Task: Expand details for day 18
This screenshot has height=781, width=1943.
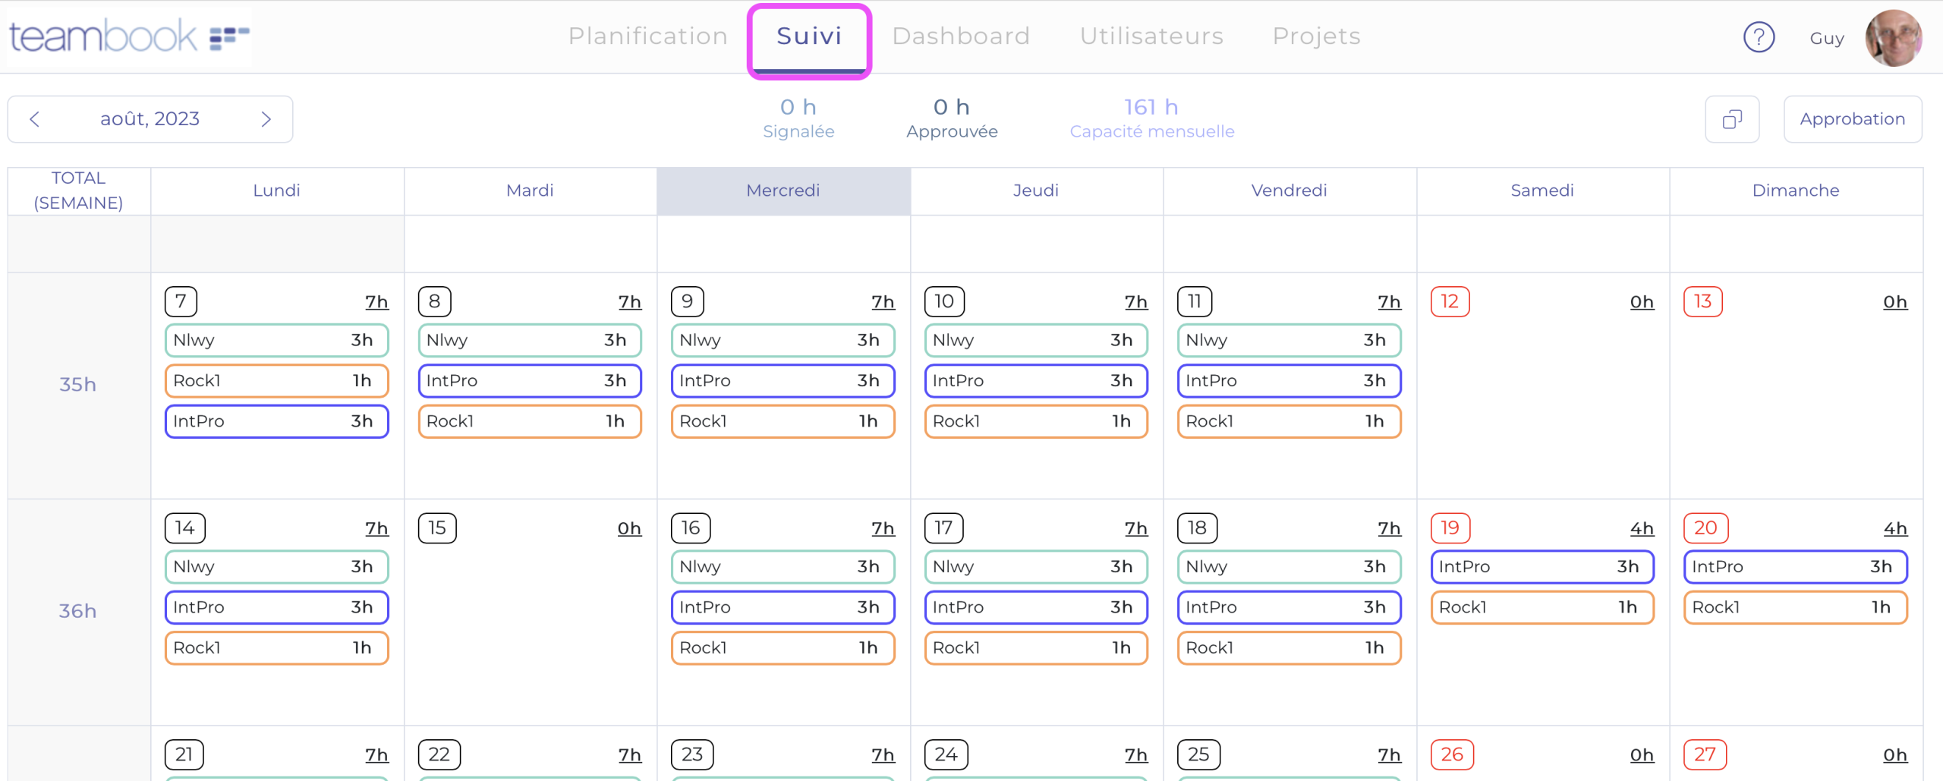Action: (1197, 527)
